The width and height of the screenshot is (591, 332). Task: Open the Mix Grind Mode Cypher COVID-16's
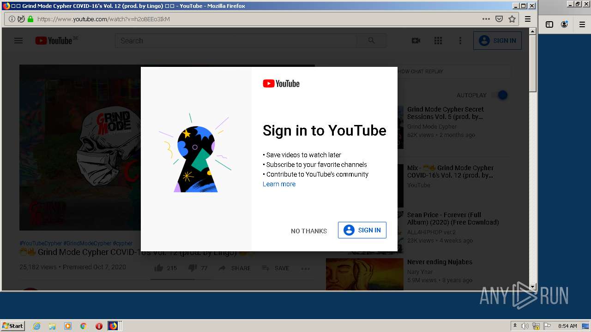tap(450, 172)
